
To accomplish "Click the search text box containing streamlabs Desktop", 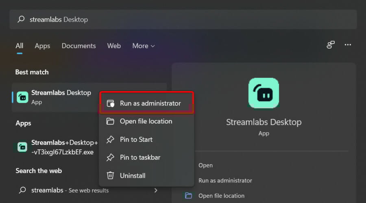I will [x=183, y=19].
